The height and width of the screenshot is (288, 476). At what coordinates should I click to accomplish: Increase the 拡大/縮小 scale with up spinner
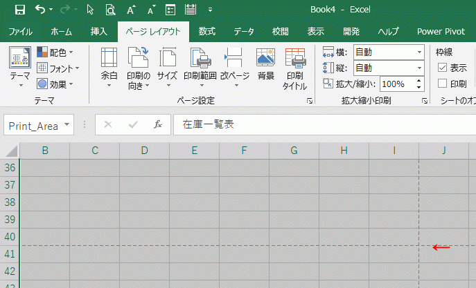[x=419, y=81]
